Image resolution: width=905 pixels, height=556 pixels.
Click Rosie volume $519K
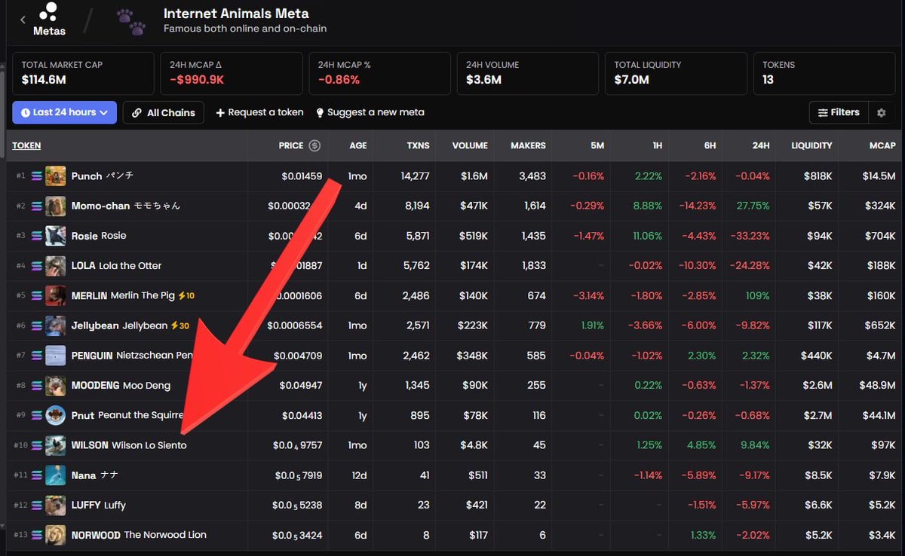474,236
